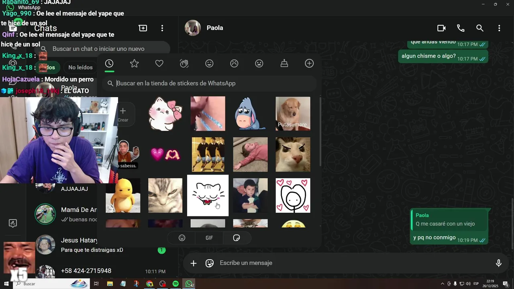Send the sleepy gray cat sticker
This screenshot has height=289, width=514.
(165, 195)
